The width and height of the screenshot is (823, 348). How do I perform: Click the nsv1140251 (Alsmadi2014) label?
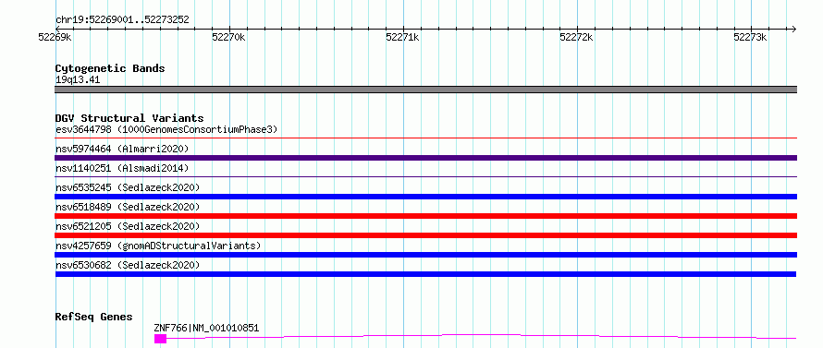[122, 168]
